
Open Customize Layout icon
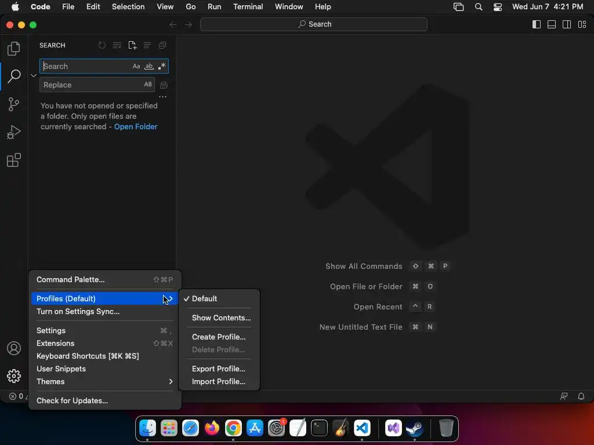(582, 24)
